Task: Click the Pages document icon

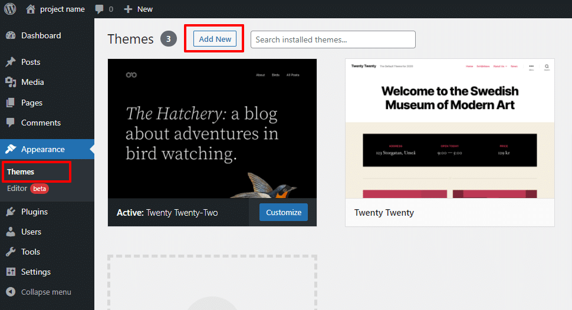Action: pyautogui.click(x=11, y=103)
